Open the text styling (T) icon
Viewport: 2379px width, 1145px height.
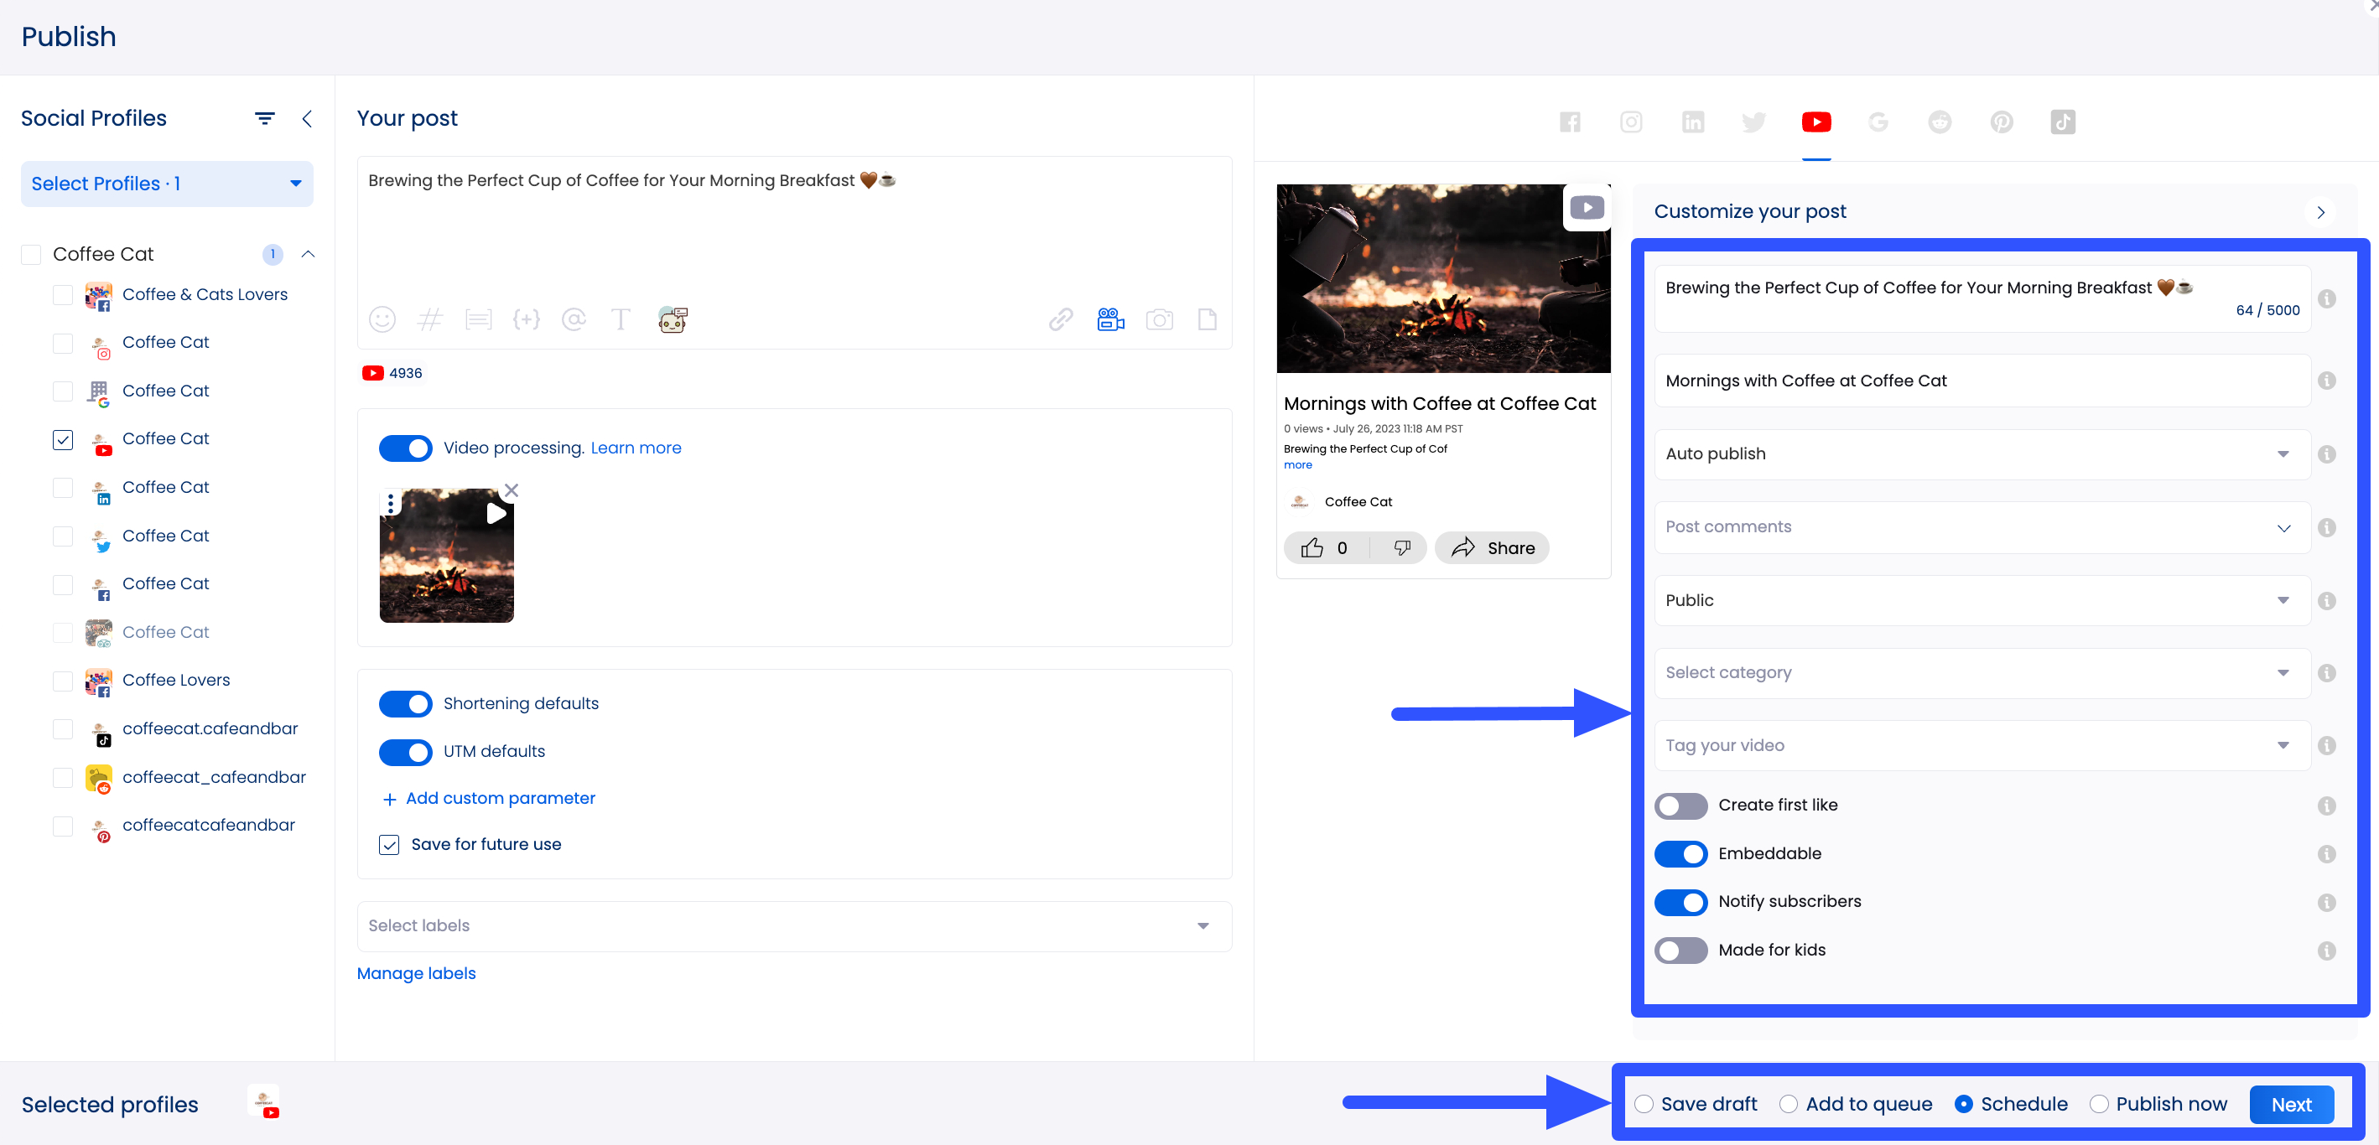621,319
